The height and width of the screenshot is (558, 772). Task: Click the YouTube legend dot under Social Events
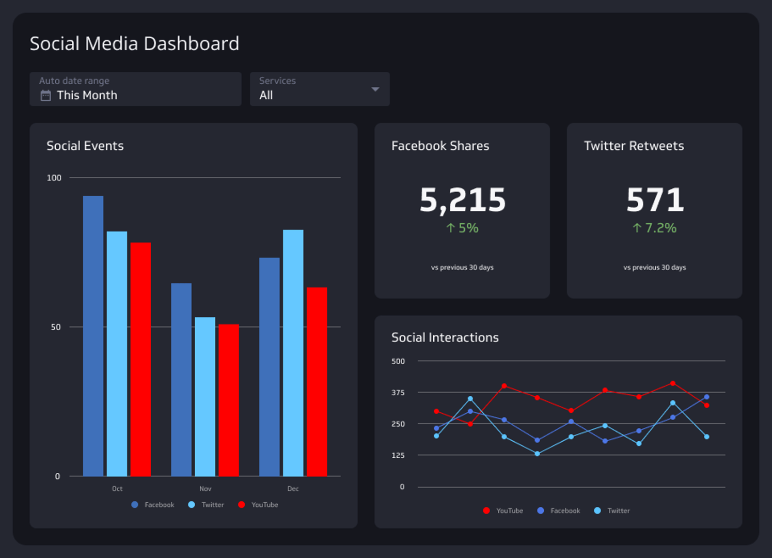click(x=240, y=504)
